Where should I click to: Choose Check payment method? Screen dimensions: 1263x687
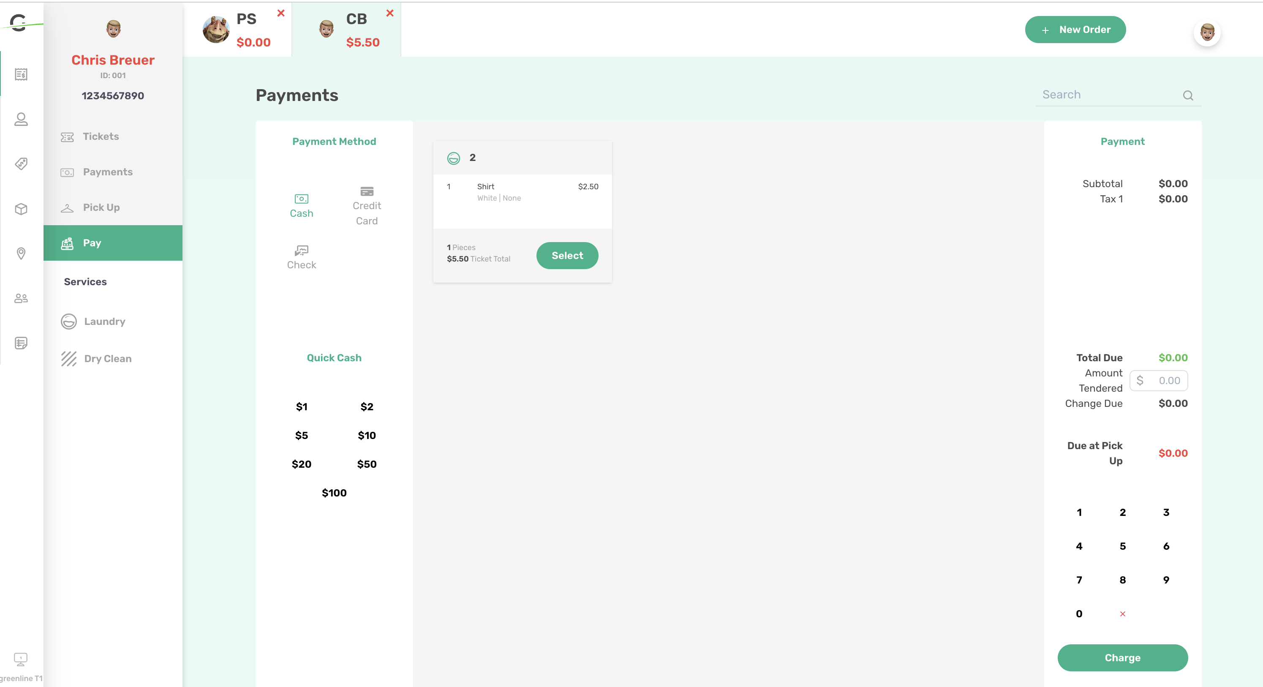click(301, 257)
